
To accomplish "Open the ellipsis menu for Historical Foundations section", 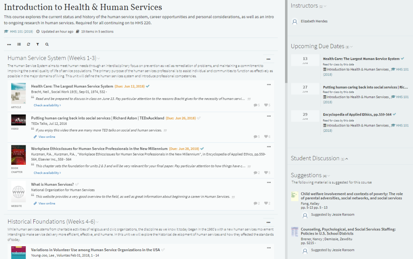I will click(268, 221).
